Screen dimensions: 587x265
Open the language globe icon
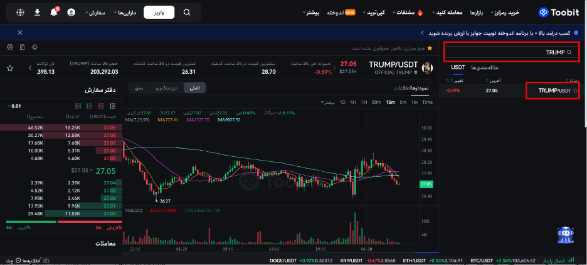[x=21, y=12]
